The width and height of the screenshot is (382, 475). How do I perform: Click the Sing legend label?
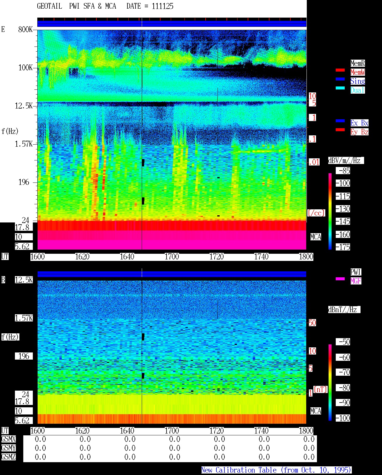point(358,81)
